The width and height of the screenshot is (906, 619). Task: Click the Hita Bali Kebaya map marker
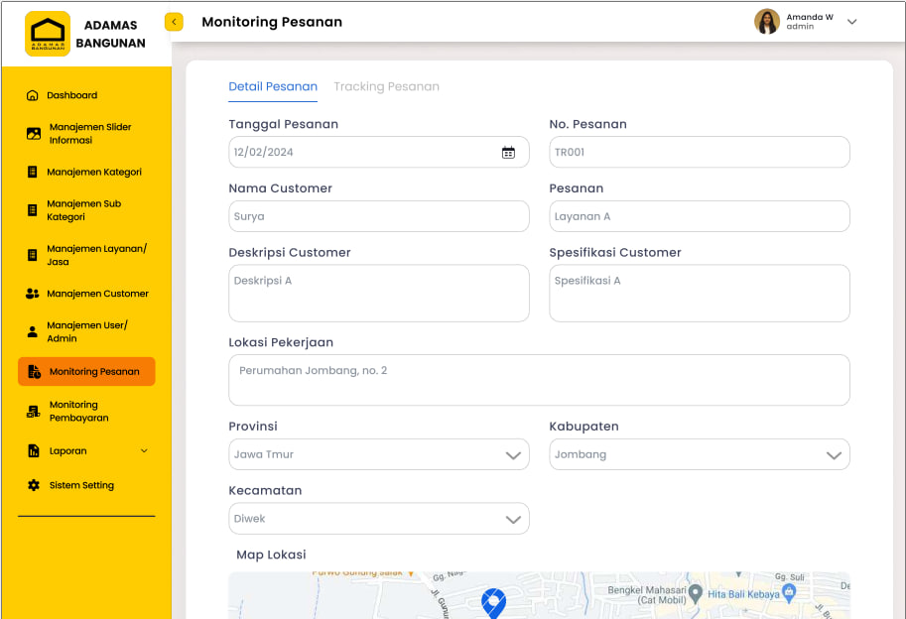point(789,592)
